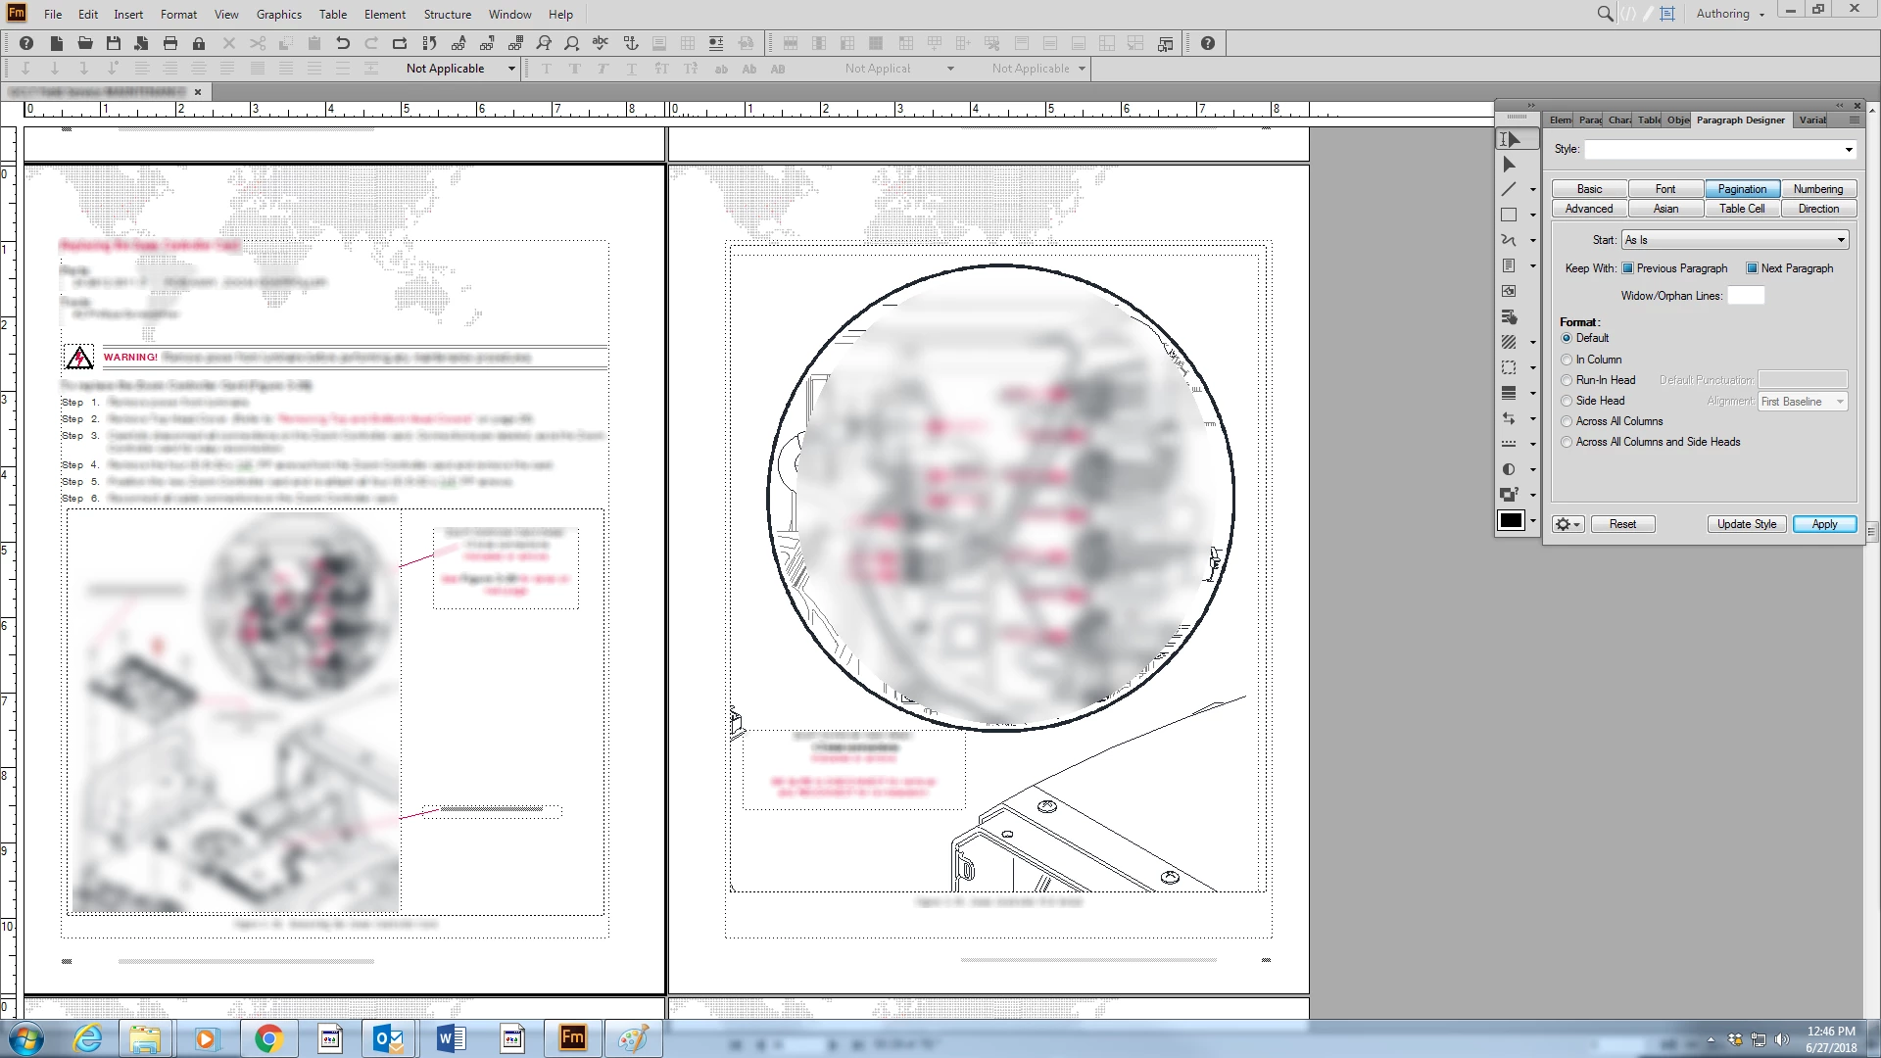
Task: Click the Undo toolbar icon
Action: [343, 43]
